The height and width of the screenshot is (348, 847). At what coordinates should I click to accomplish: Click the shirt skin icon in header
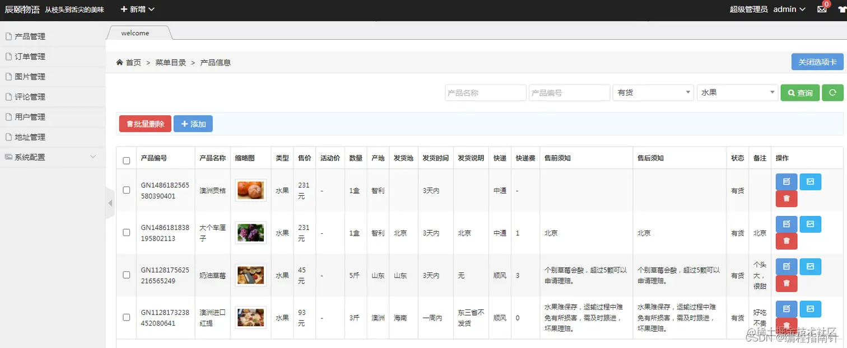click(x=843, y=10)
